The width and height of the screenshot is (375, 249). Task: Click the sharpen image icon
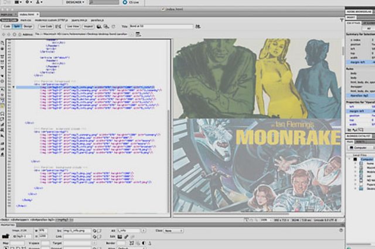pos(150,243)
